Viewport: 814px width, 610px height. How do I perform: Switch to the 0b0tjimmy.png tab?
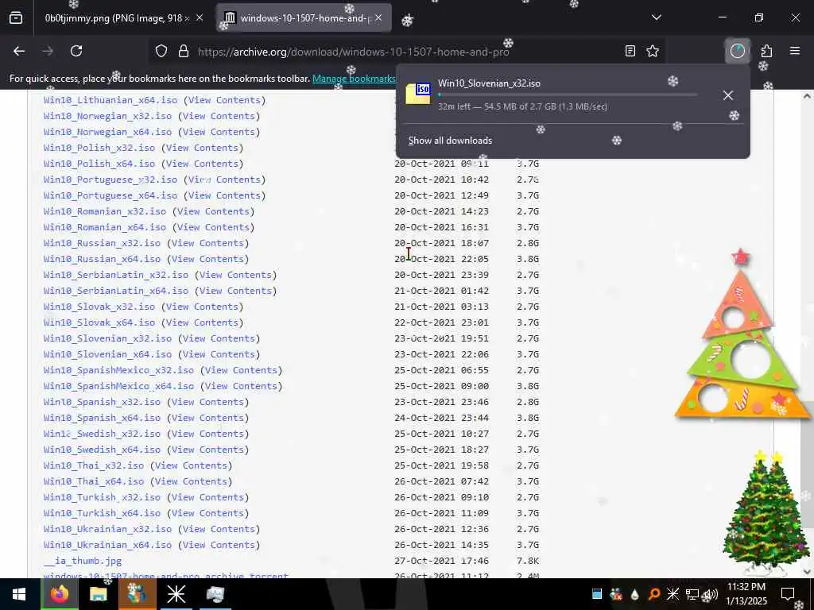tap(113, 18)
